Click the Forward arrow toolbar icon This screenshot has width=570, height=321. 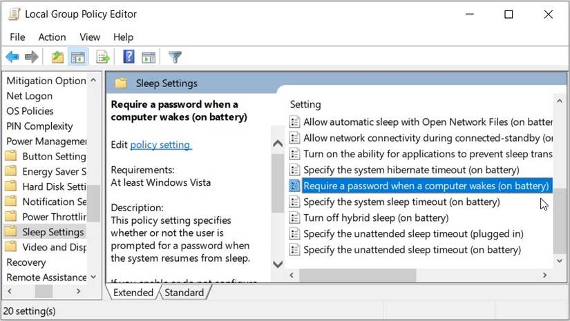tap(31, 57)
